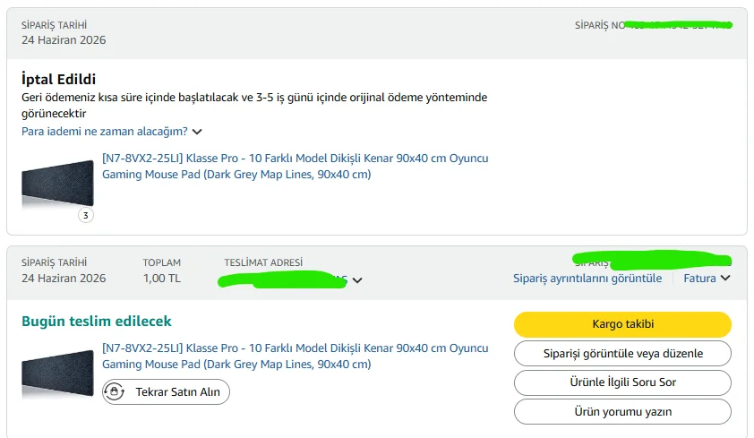Click the Bugün teslim edilecek status heading
754x438 pixels.
96,322
